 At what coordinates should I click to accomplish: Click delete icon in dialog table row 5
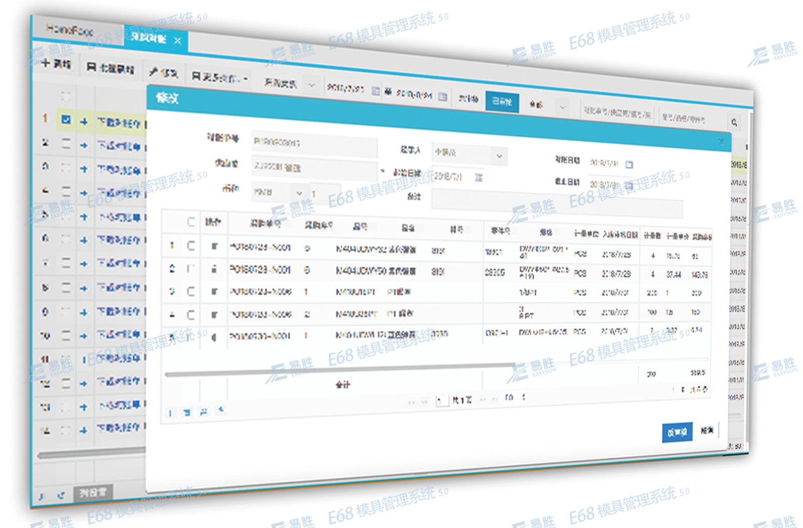[x=214, y=337]
